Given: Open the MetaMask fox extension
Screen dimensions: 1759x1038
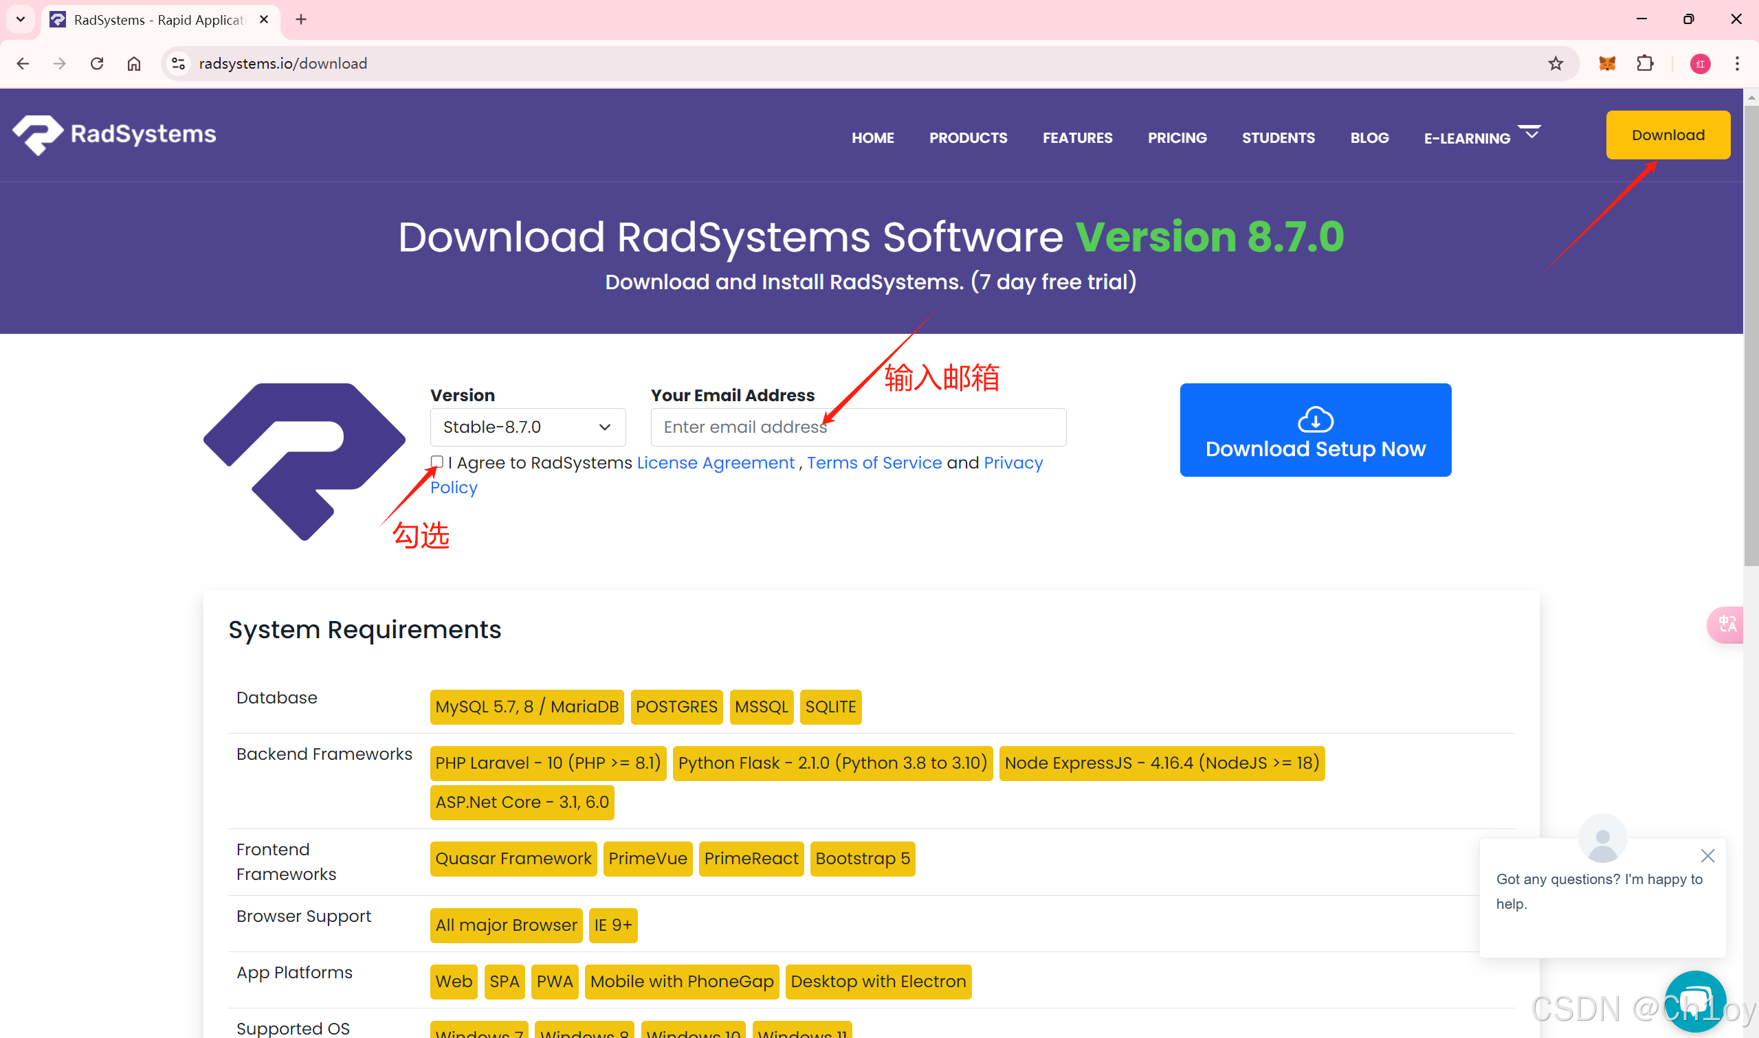Looking at the screenshot, I should (1607, 64).
